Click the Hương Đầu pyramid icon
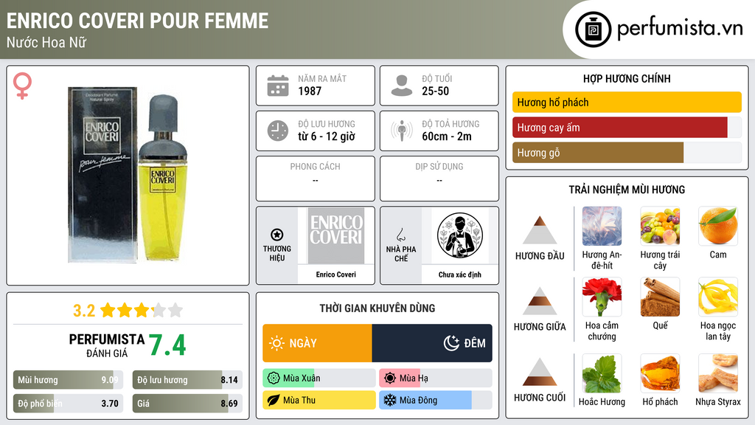Screen dimensions: 755x425 (x=540, y=230)
